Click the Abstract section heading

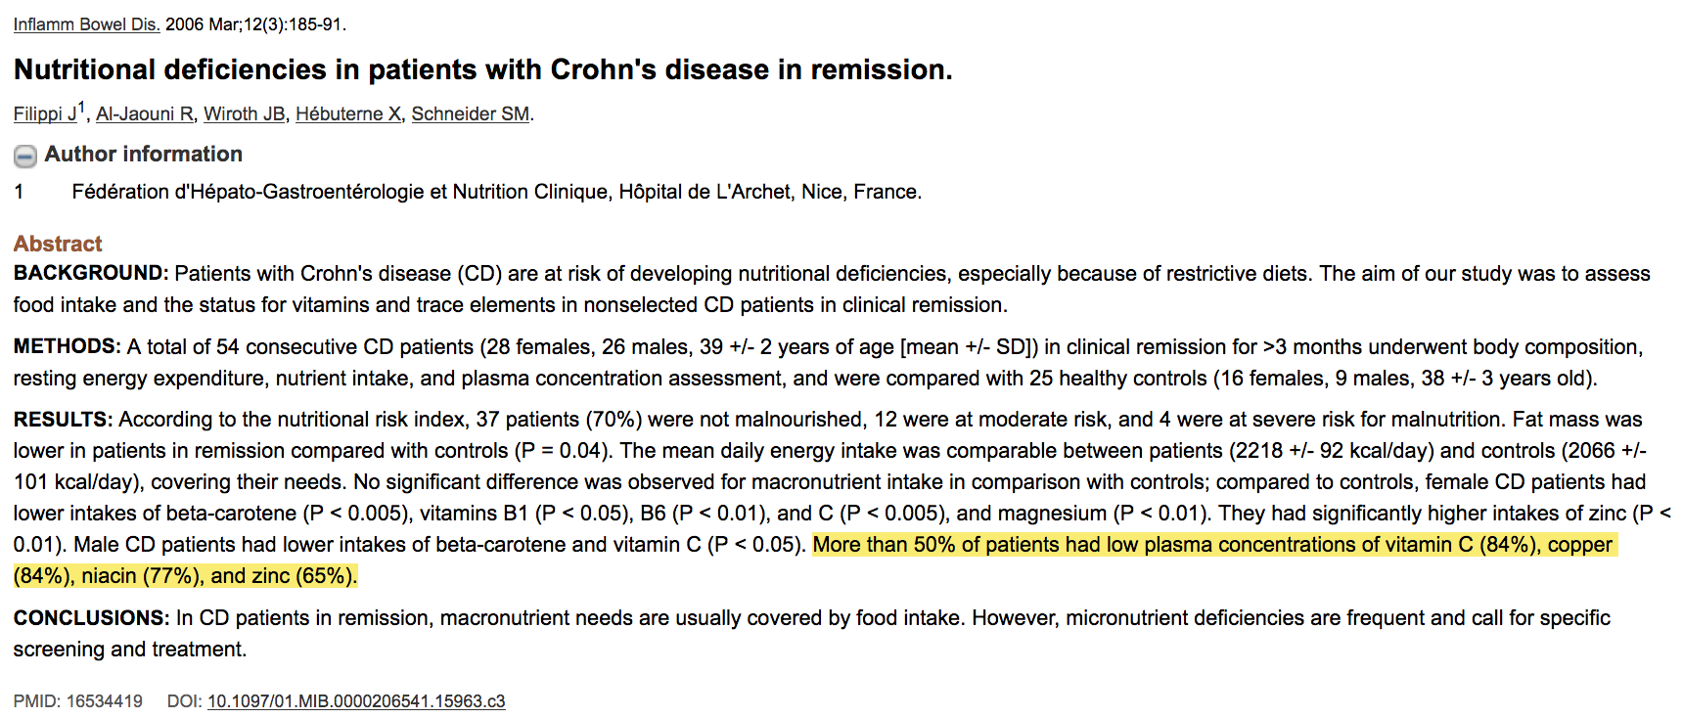58,244
